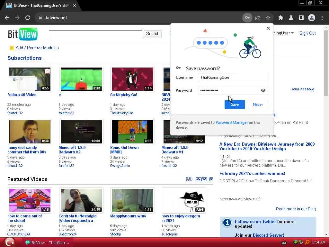329x247 pixels.
Task: Open the video thumbnail titled e
Action: point(81,79)
